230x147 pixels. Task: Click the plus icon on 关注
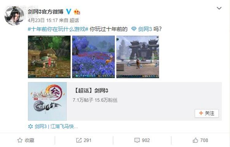[201, 113]
